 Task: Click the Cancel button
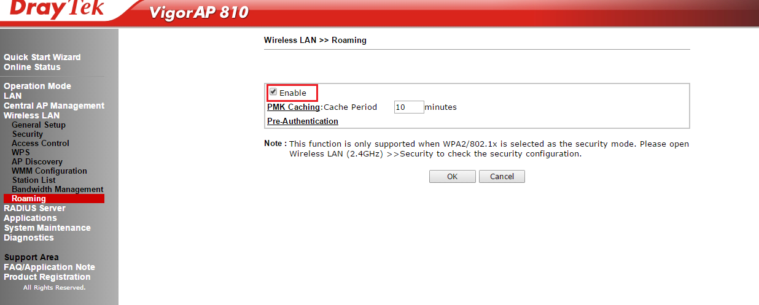pos(502,176)
